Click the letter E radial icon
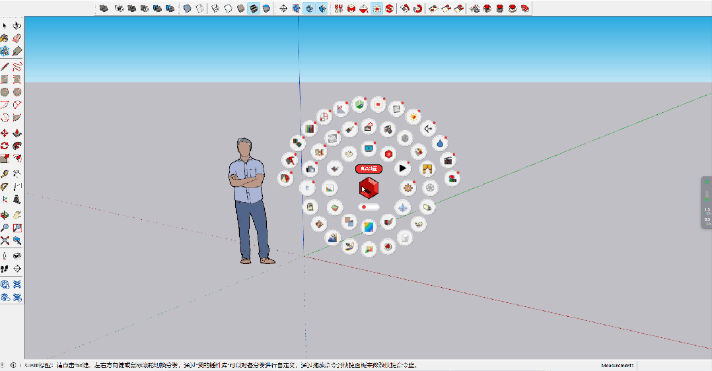 coord(307,188)
